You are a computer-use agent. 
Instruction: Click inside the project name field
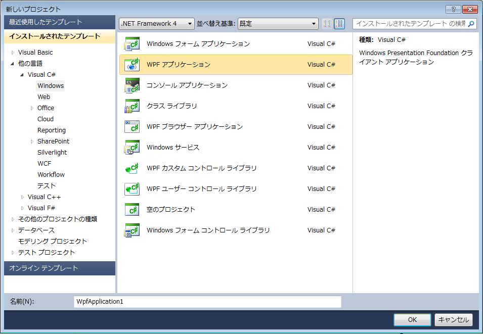[207, 302]
